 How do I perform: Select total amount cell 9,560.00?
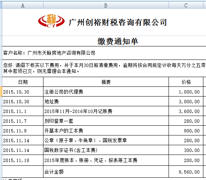click(x=186, y=172)
